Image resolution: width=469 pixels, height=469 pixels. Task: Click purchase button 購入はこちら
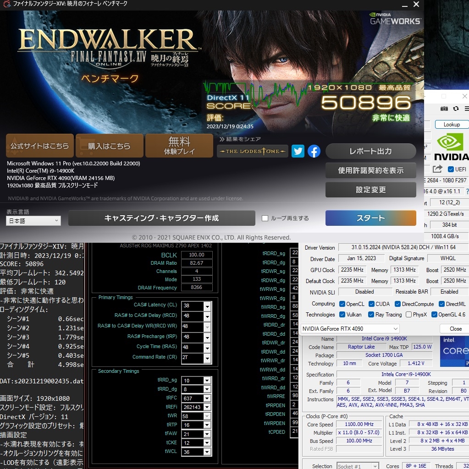point(109,146)
